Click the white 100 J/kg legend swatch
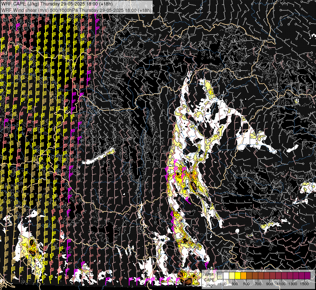316x290 pixels. [x=226, y=275]
